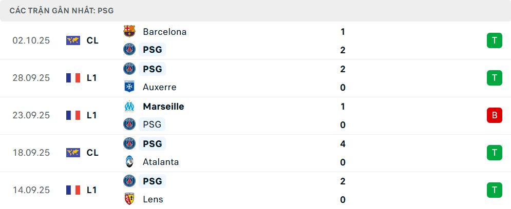Select the CL league label on 18.09.25

(92, 153)
